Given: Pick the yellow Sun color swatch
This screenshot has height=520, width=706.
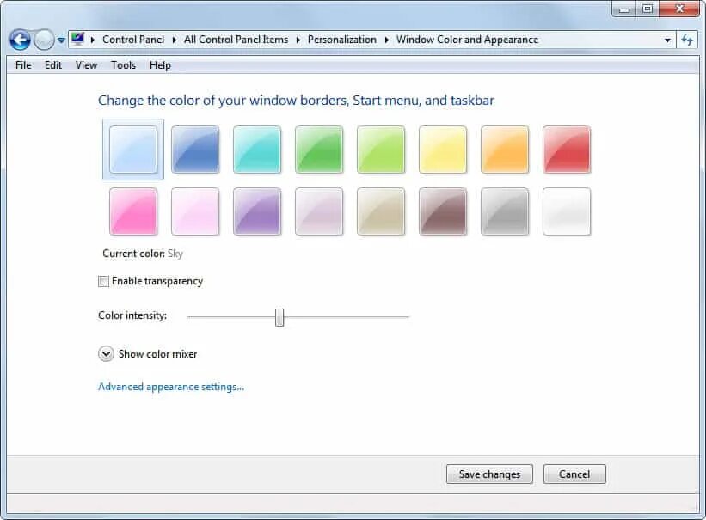Looking at the screenshot, I should tap(443, 150).
